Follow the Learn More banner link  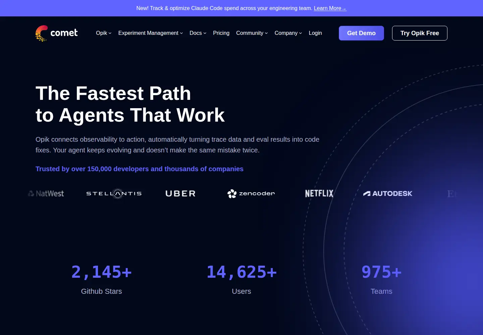tap(330, 8)
